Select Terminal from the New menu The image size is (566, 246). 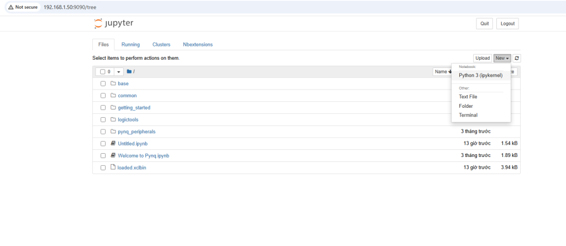click(468, 115)
